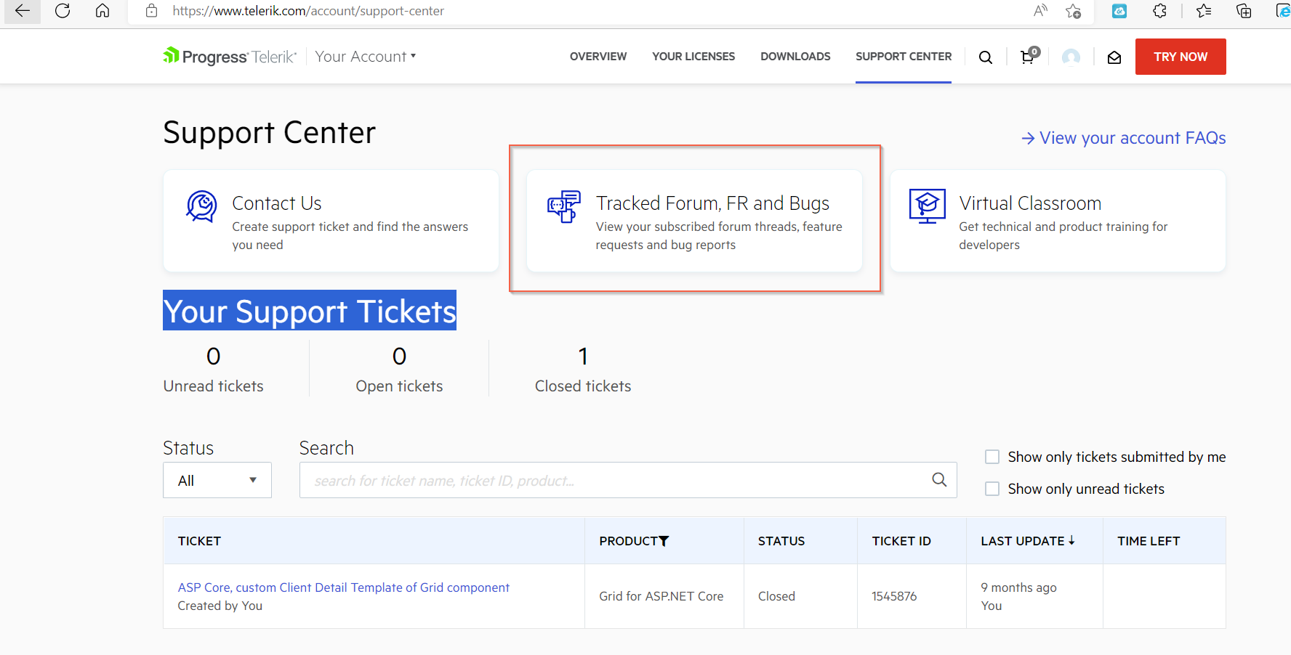The width and height of the screenshot is (1291, 655).
Task: Open View your account FAQs link
Action: coord(1124,138)
